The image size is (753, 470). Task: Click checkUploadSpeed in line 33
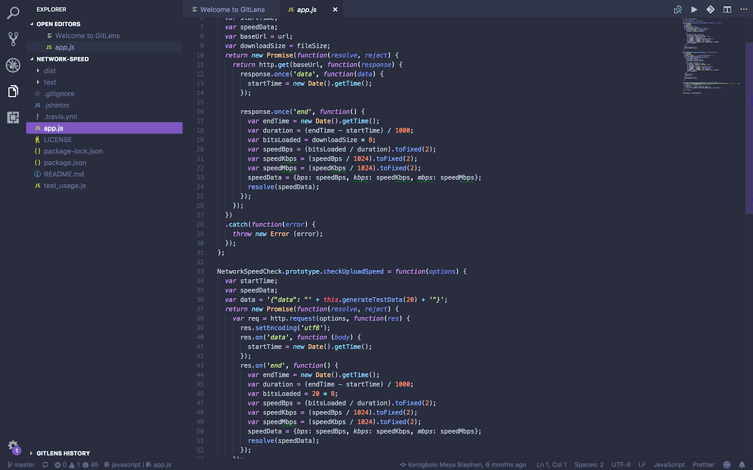(353, 271)
